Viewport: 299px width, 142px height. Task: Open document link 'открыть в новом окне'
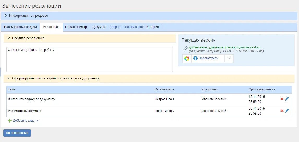pyautogui.click(x=126, y=27)
